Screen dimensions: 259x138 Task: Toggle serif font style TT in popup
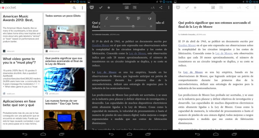pos(128,18)
